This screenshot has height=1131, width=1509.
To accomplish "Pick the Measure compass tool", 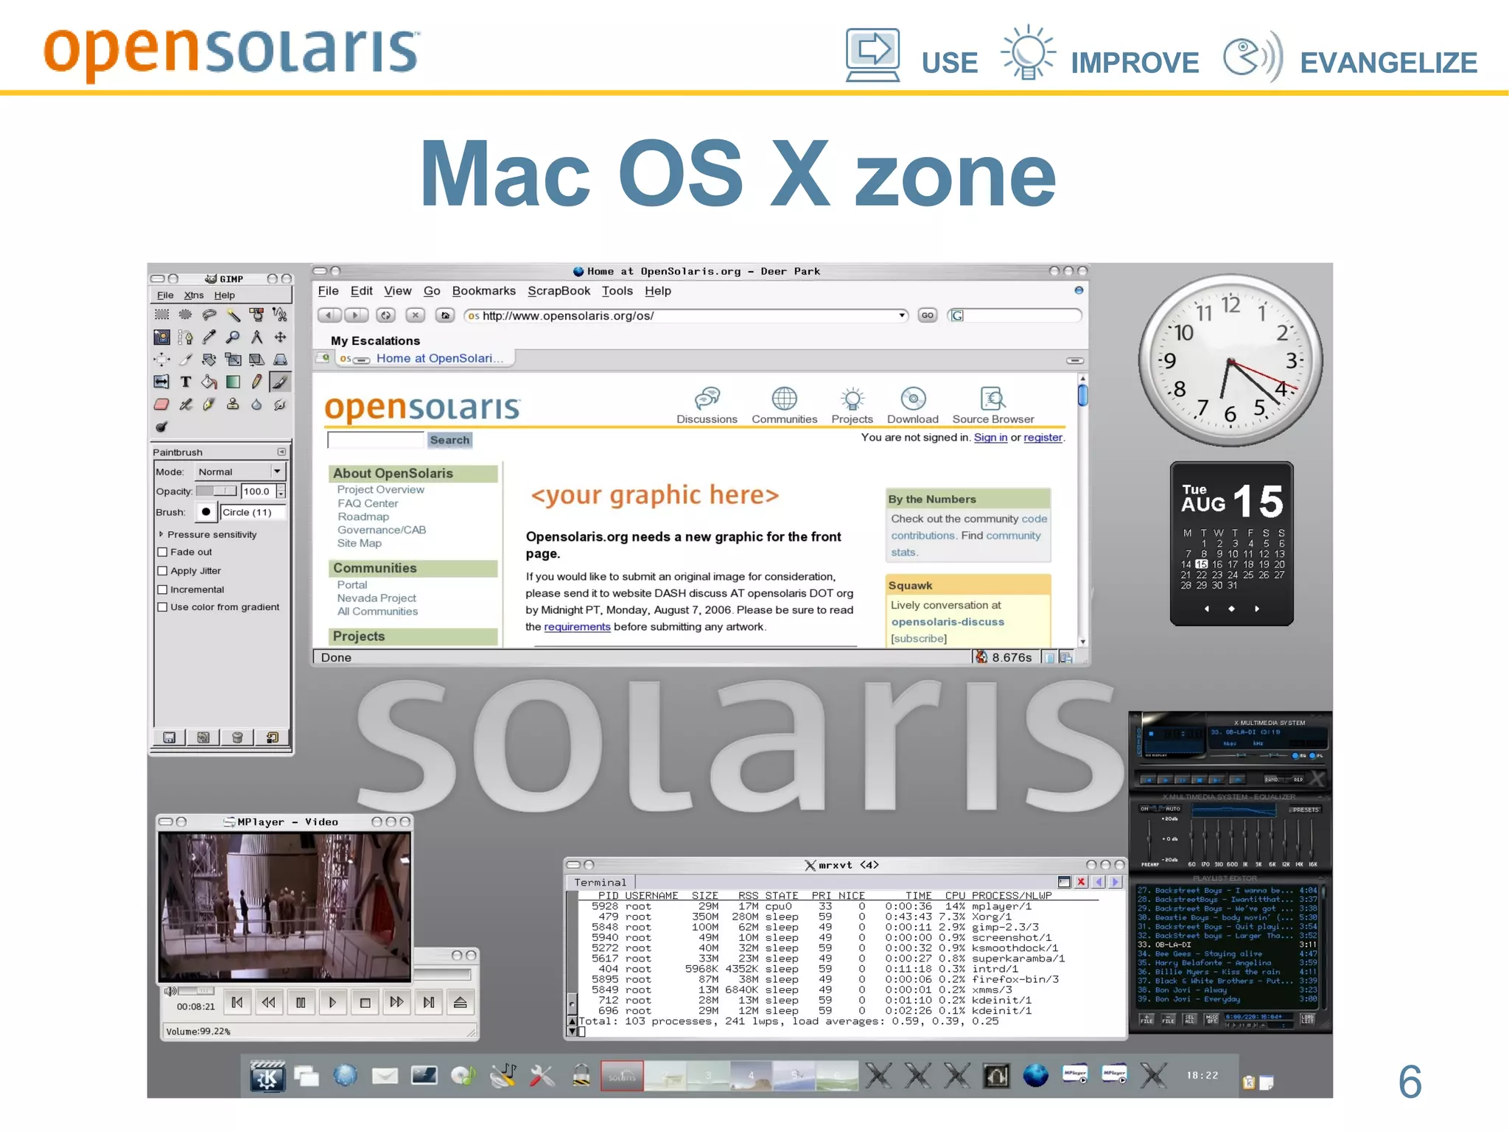I will 256,337.
